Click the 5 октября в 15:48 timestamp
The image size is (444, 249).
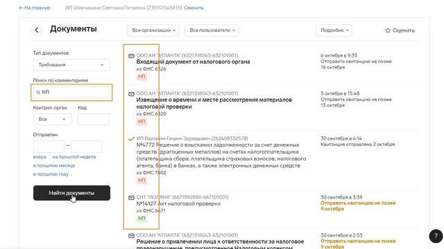pyautogui.click(x=340, y=93)
